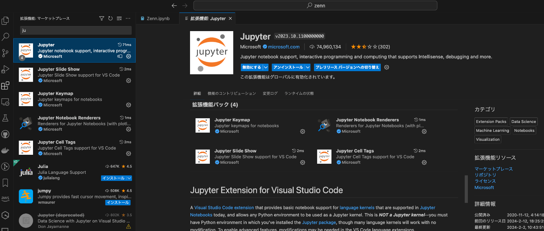Select the Notebooks category tag
Screen dimensions: 544x231
[524, 131]
